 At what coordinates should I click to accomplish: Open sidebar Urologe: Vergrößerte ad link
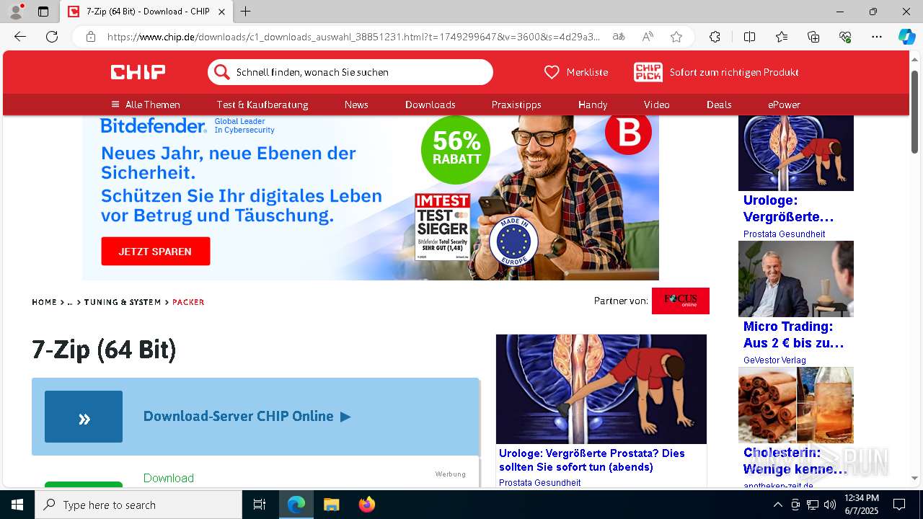[788, 208]
